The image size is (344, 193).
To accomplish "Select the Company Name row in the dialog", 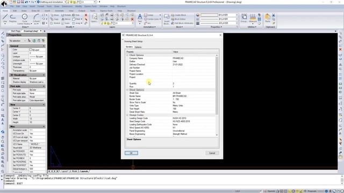I will tap(171, 58).
